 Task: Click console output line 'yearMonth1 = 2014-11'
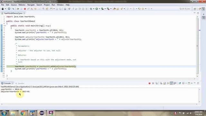pos(12,89)
